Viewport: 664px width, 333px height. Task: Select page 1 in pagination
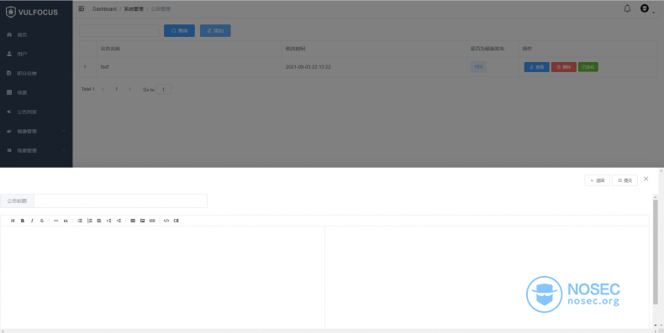[117, 89]
